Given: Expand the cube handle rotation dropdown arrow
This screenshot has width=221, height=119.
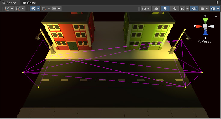Looking at the screenshot, I should click(23, 9).
